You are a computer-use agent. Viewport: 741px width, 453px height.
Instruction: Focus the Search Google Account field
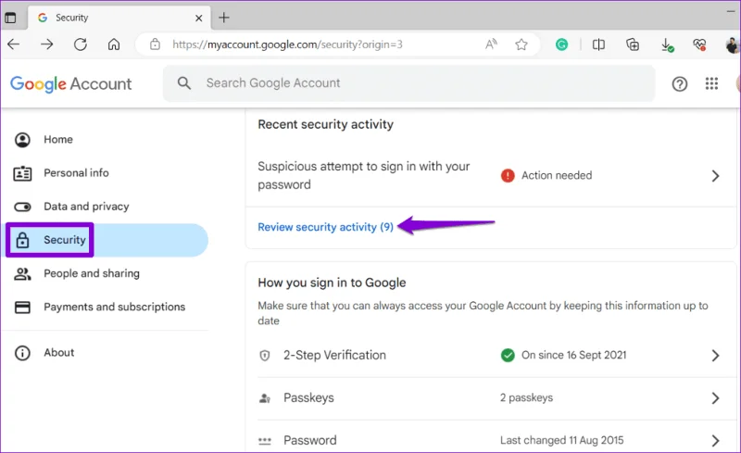tap(408, 83)
